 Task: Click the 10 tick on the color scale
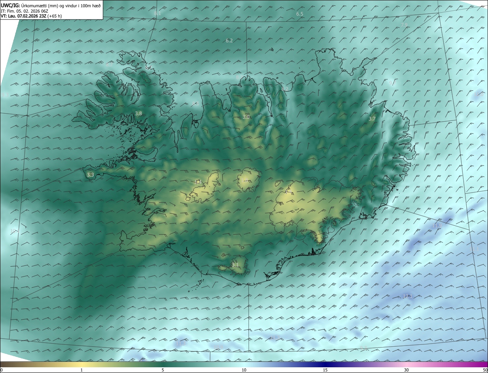click(244, 370)
